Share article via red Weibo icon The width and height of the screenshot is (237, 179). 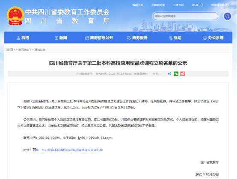pyautogui.click(x=182, y=74)
